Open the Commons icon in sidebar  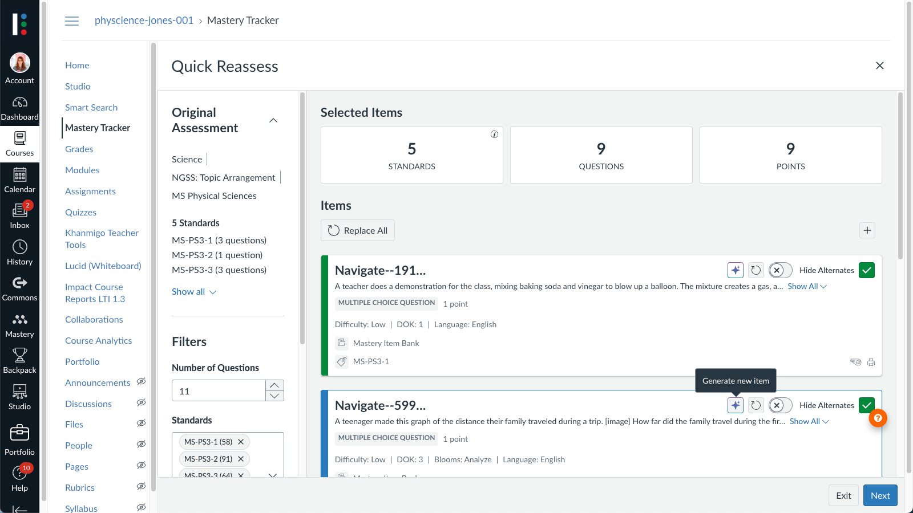click(x=19, y=288)
